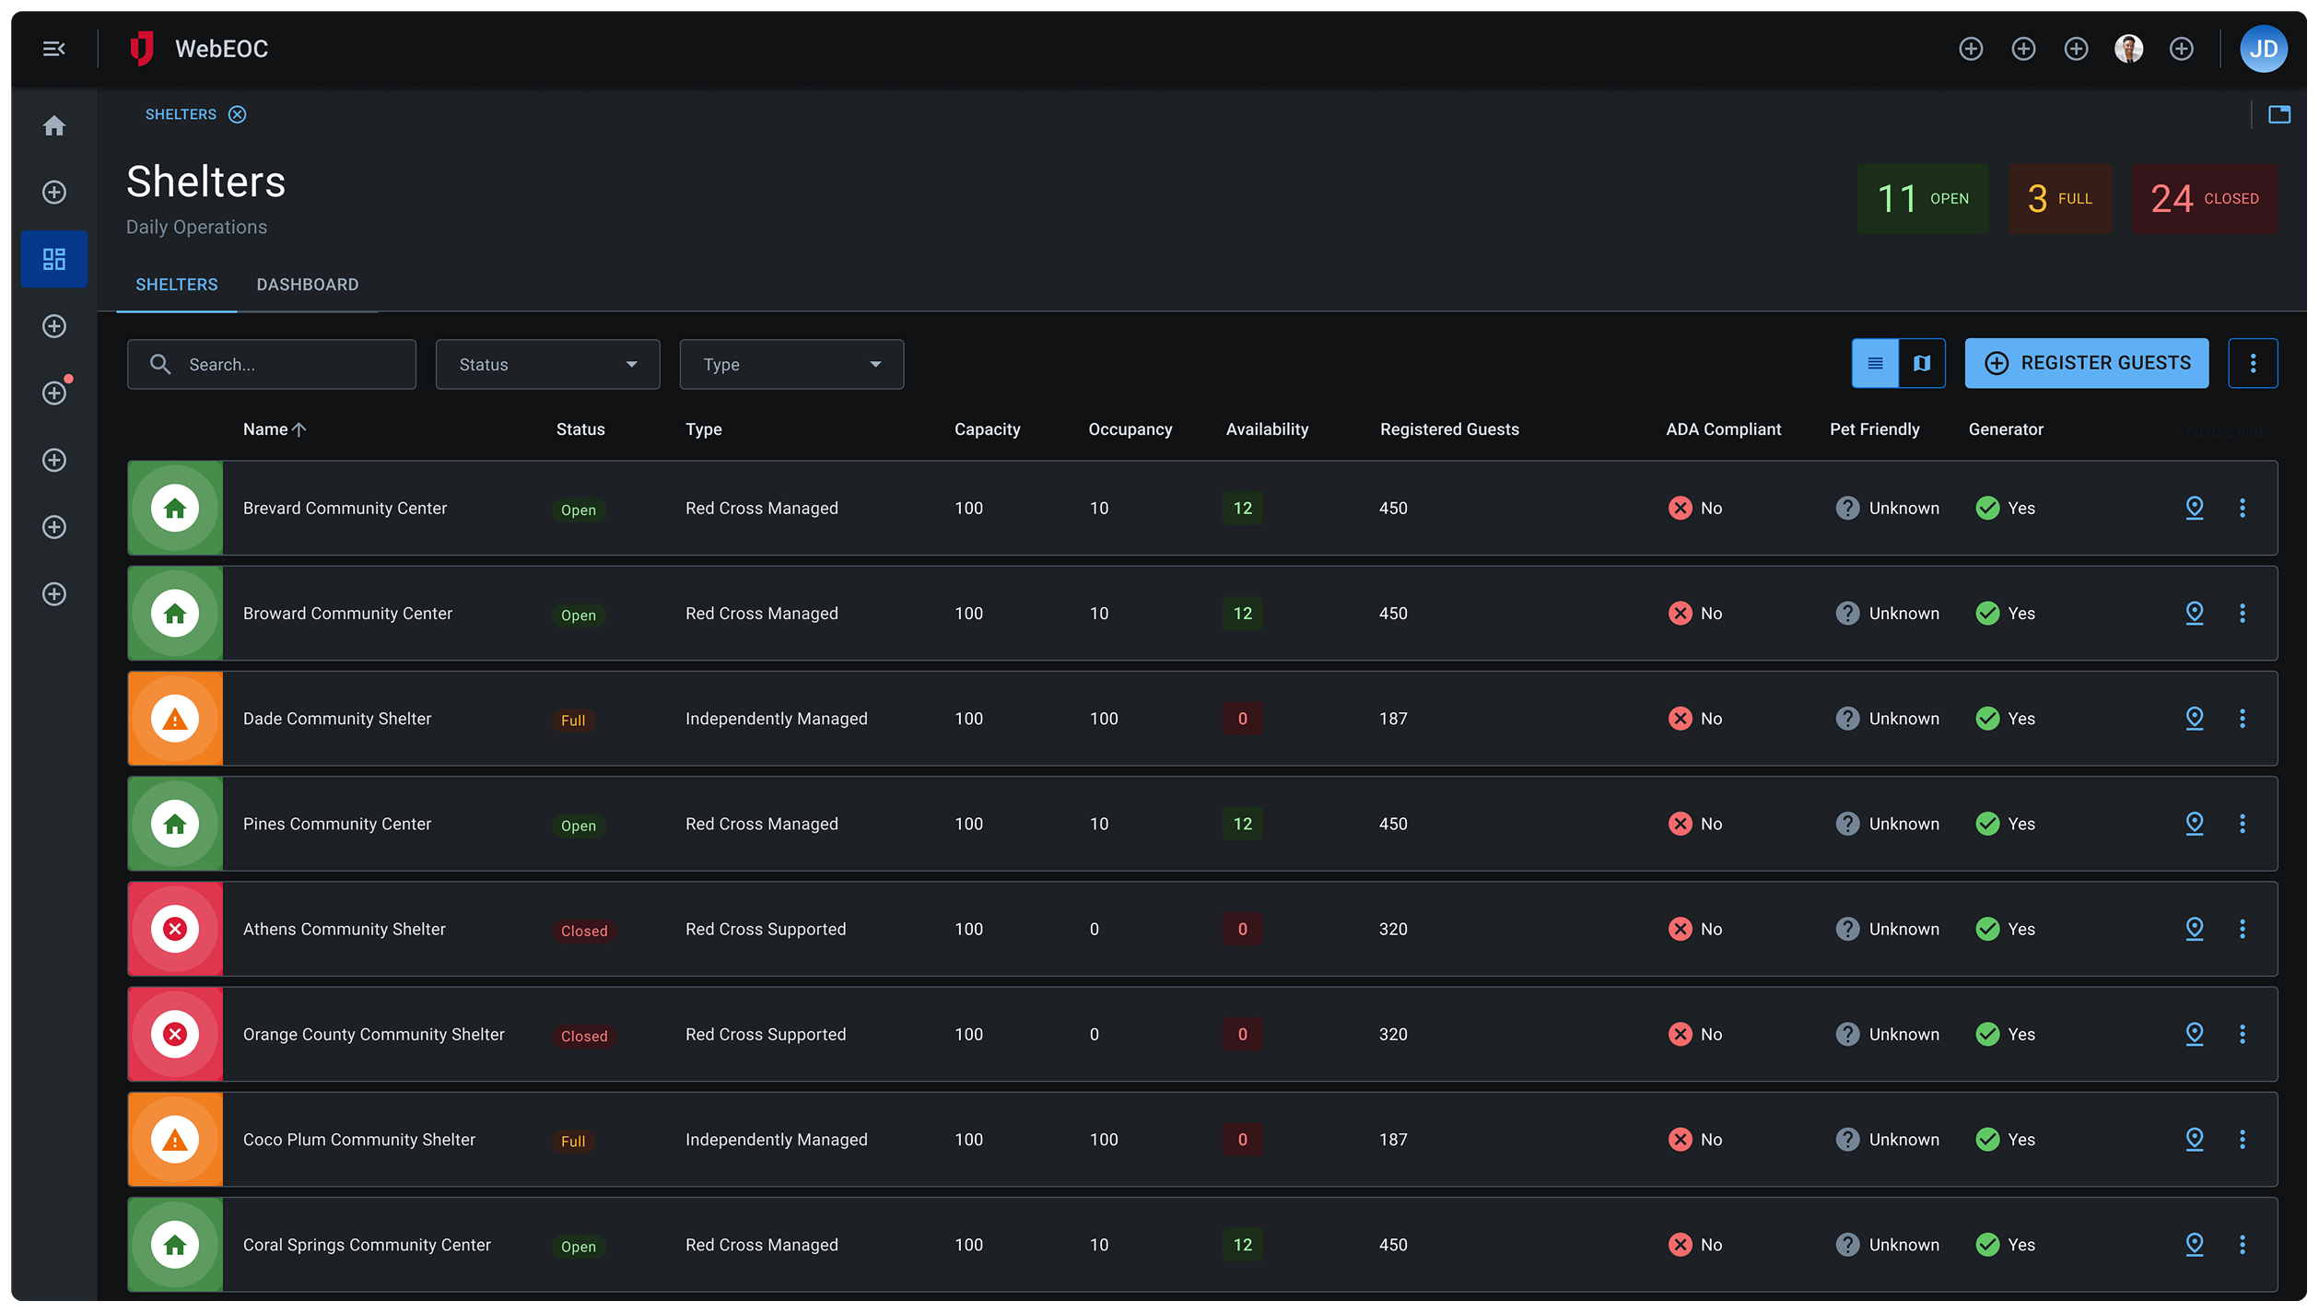The height and width of the screenshot is (1313, 2319).
Task: Click the Register Guests button
Action: tap(2086, 364)
